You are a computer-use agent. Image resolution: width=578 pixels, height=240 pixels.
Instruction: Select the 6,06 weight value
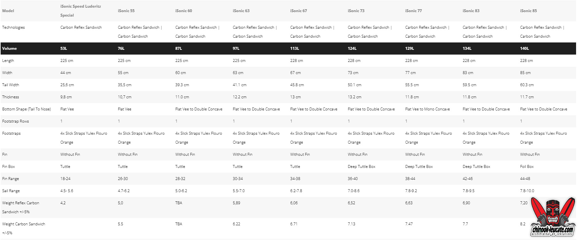pyautogui.click(x=294, y=203)
